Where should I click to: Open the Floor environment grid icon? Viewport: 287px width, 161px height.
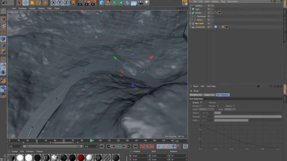pyautogui.click(x=134, y=3)
